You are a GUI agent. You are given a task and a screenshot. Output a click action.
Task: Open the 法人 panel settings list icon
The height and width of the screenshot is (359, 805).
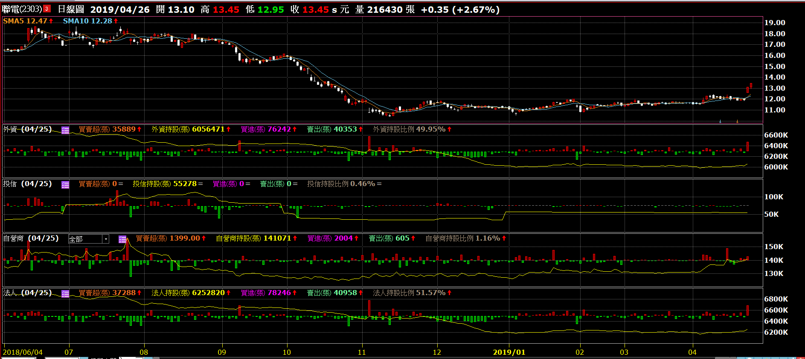(x=65, y=294)
